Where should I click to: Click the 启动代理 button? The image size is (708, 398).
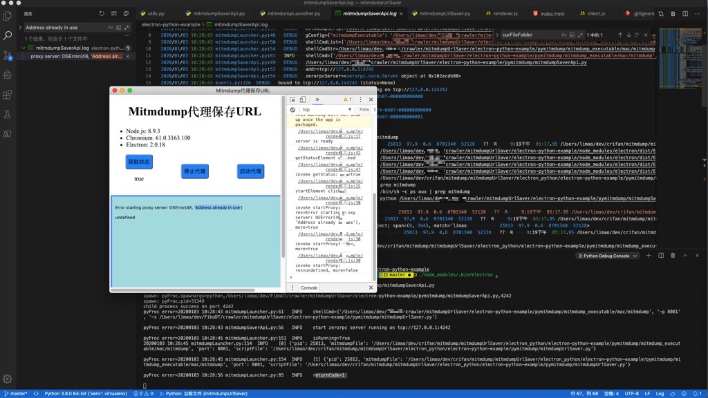[x=250, y=171]
